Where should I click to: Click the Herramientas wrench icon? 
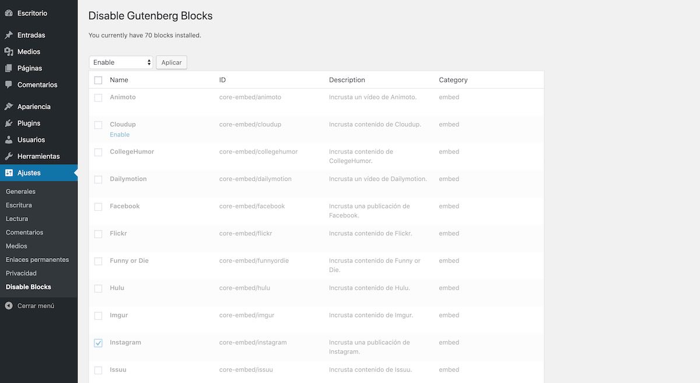point(9,156)
